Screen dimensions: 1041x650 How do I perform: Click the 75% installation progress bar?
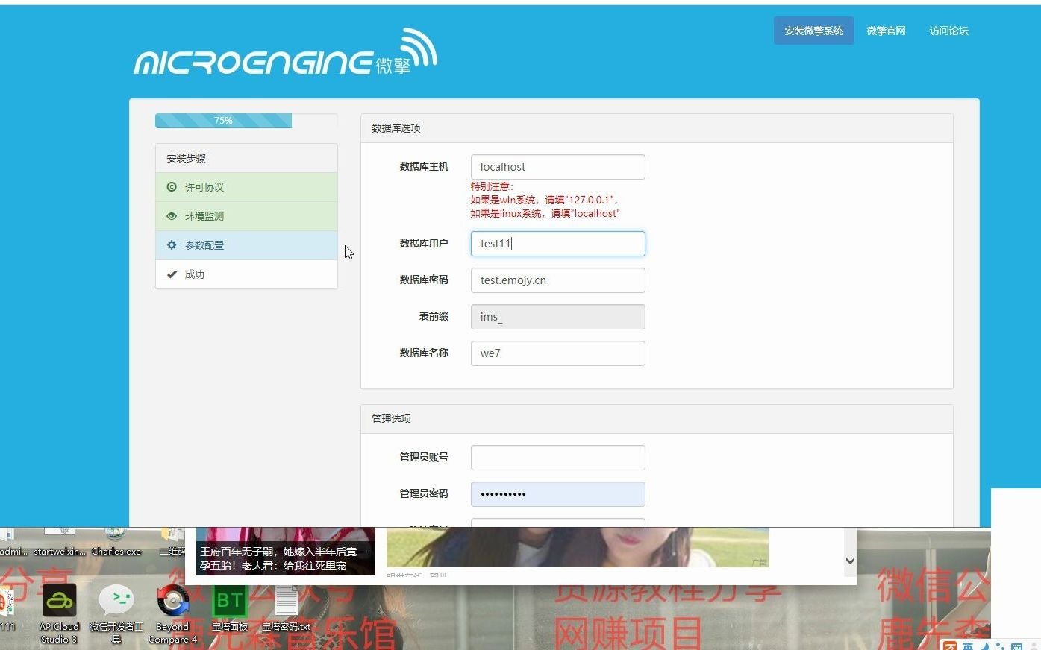[x=246, y=121]
